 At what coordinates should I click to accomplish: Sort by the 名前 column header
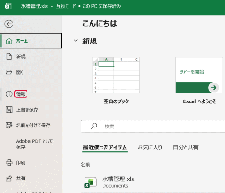85,165
